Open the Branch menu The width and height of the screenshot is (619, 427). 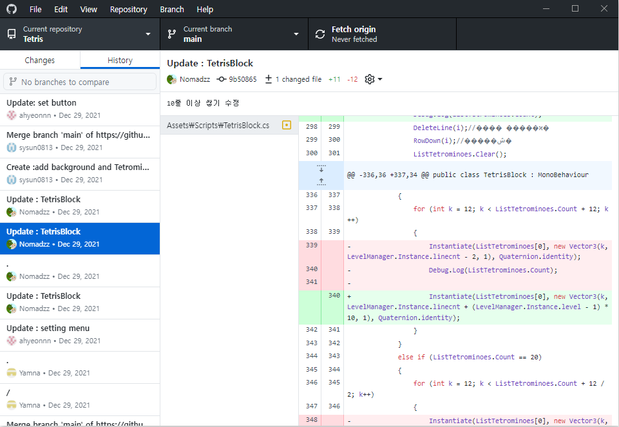point(172,10)
